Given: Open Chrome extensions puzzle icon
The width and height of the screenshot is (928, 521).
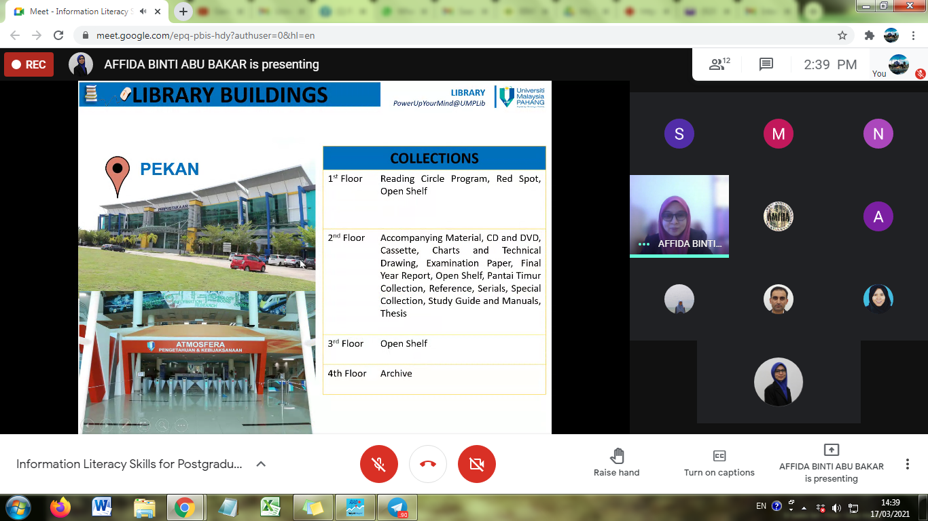Looking at the screenshot, I should [869, 35].
